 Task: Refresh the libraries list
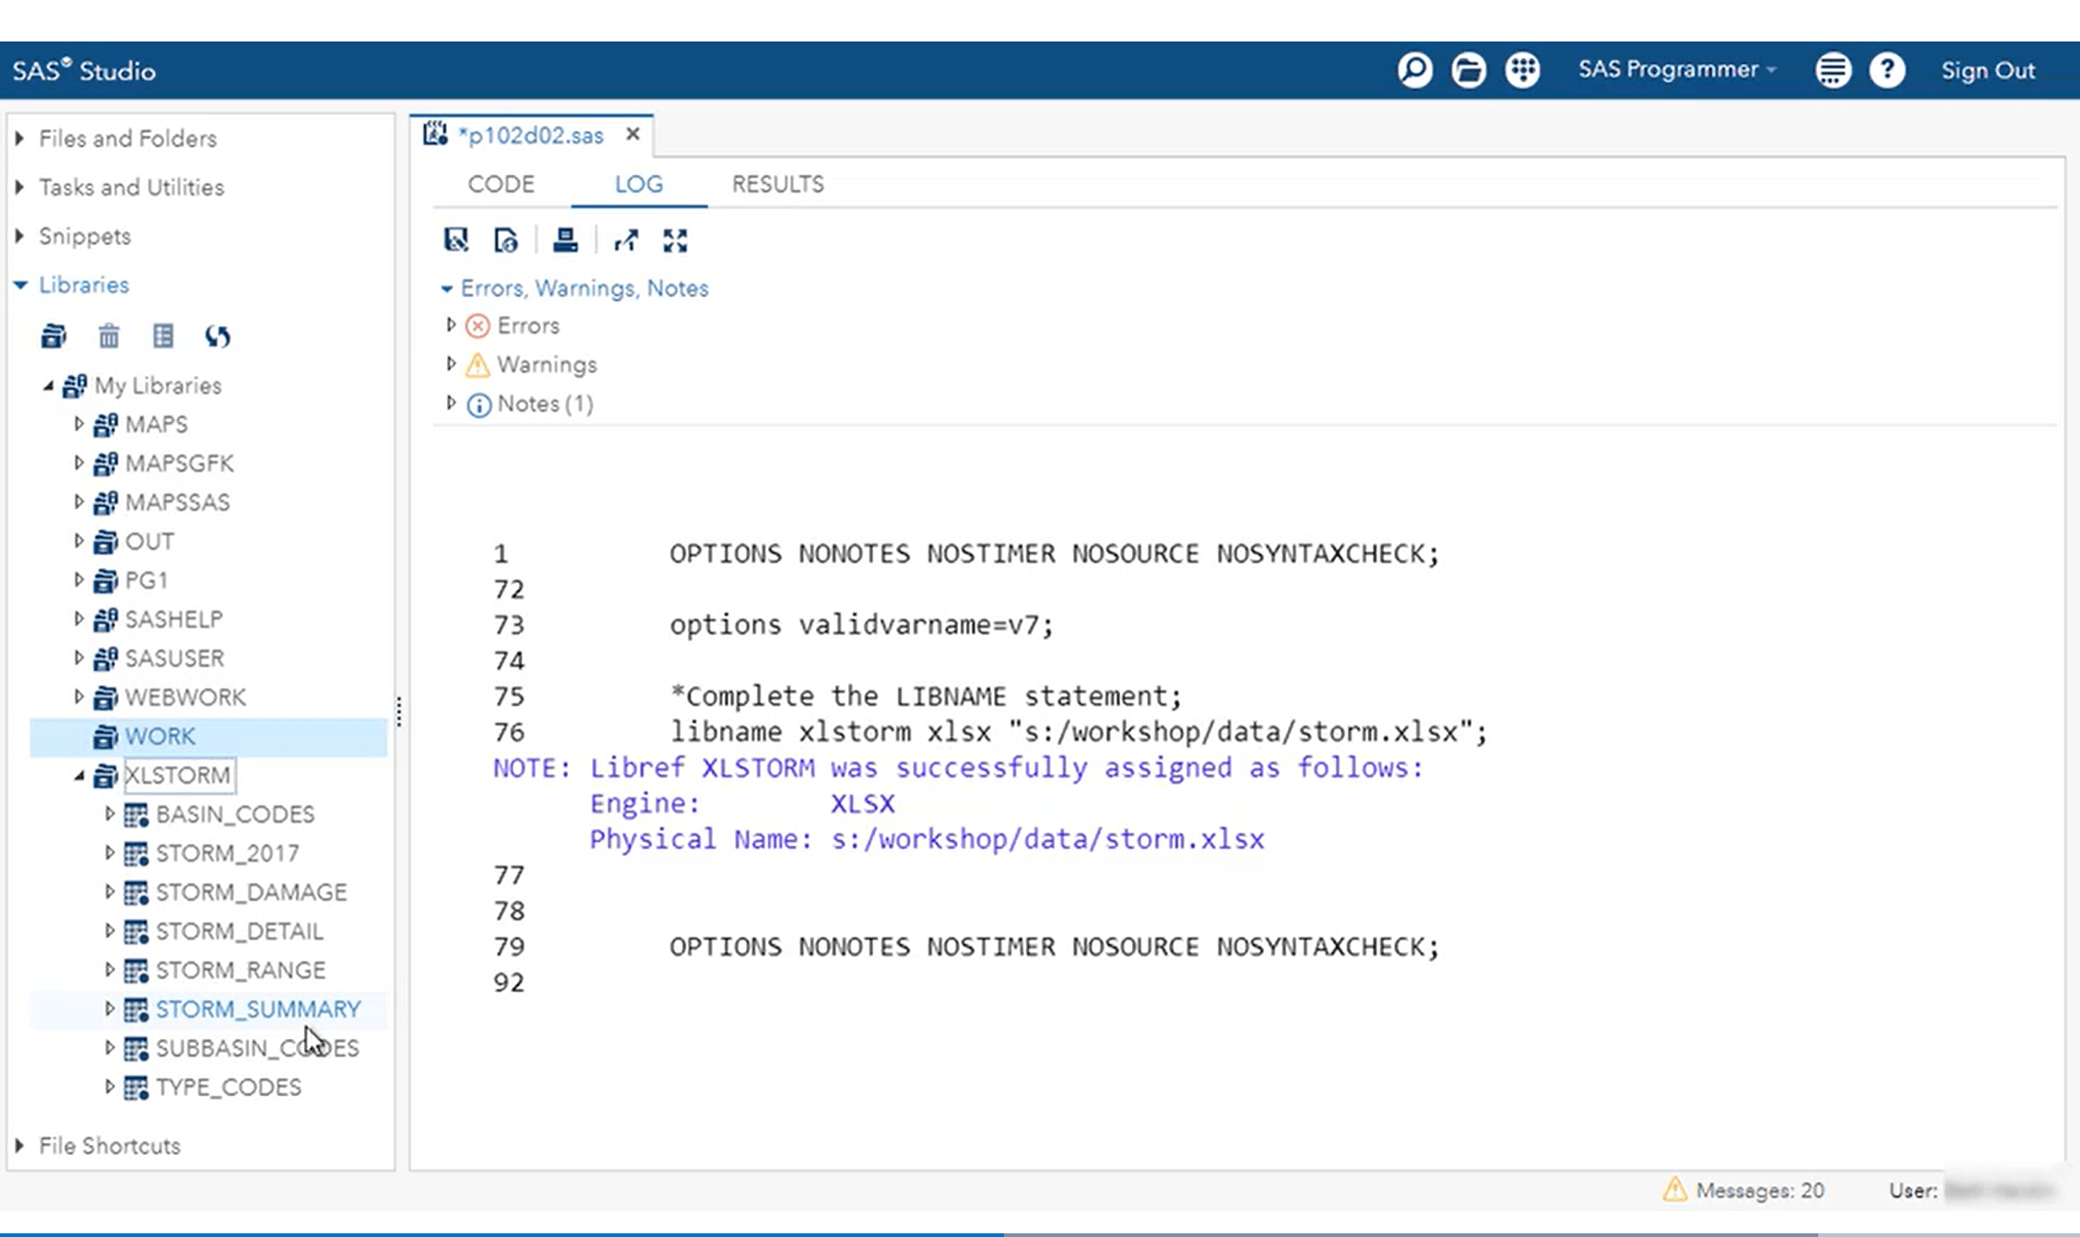[218, 336]
